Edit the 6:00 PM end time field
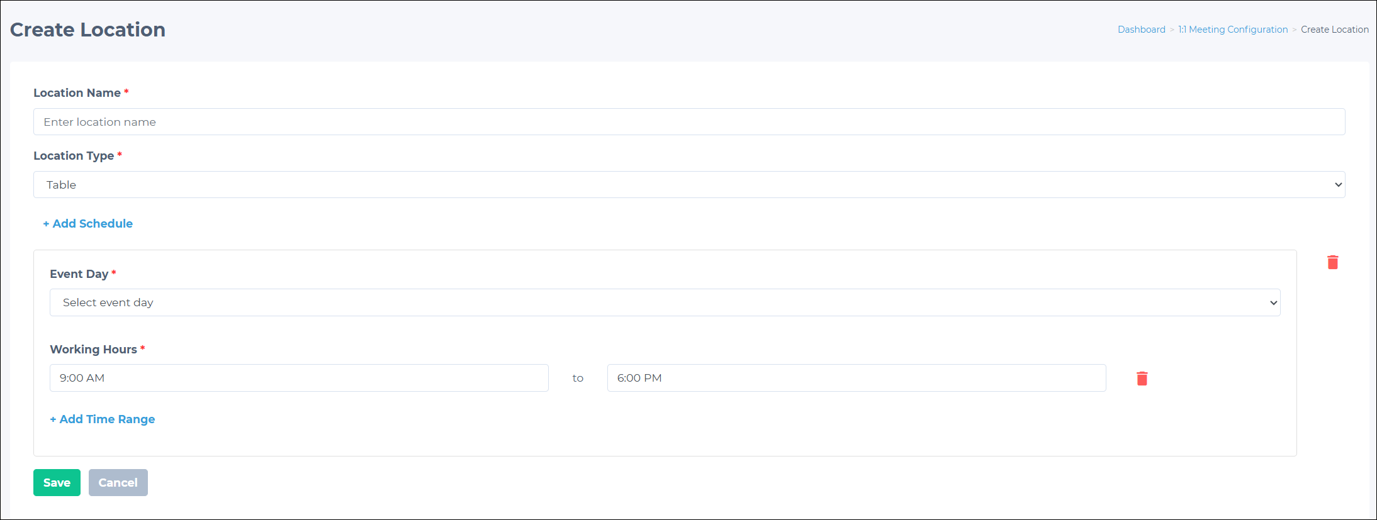 point(857,378)
